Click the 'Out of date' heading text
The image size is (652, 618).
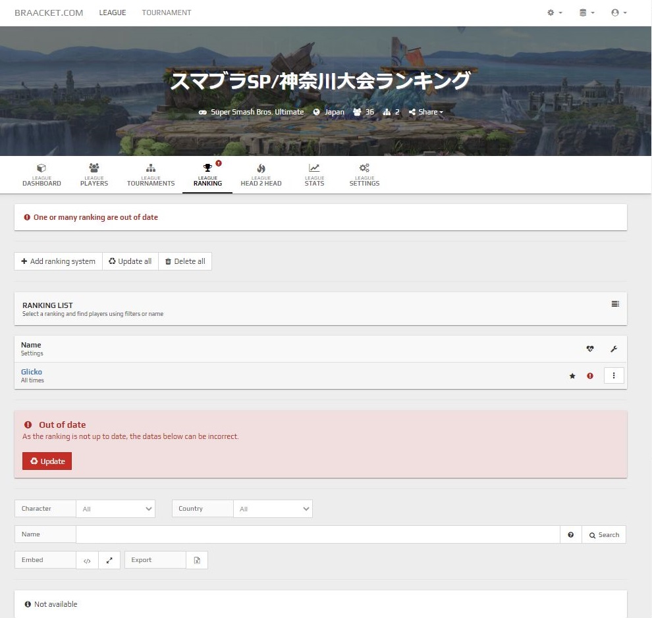(63, 425)
